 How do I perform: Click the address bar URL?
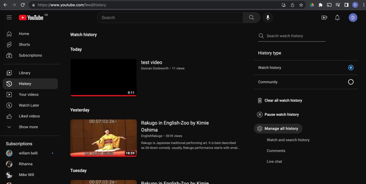pyautogui.click(x=72, y=5)
